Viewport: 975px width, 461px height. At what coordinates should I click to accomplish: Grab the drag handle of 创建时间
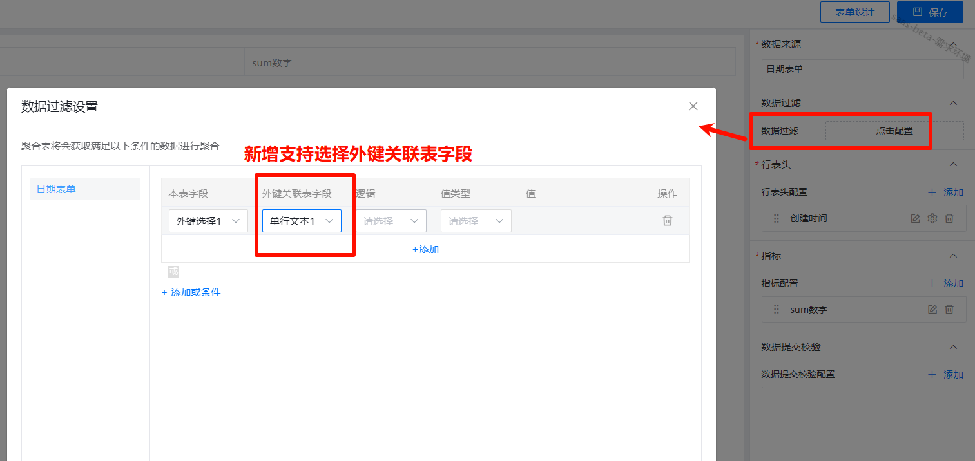click(x=777, y=219)
